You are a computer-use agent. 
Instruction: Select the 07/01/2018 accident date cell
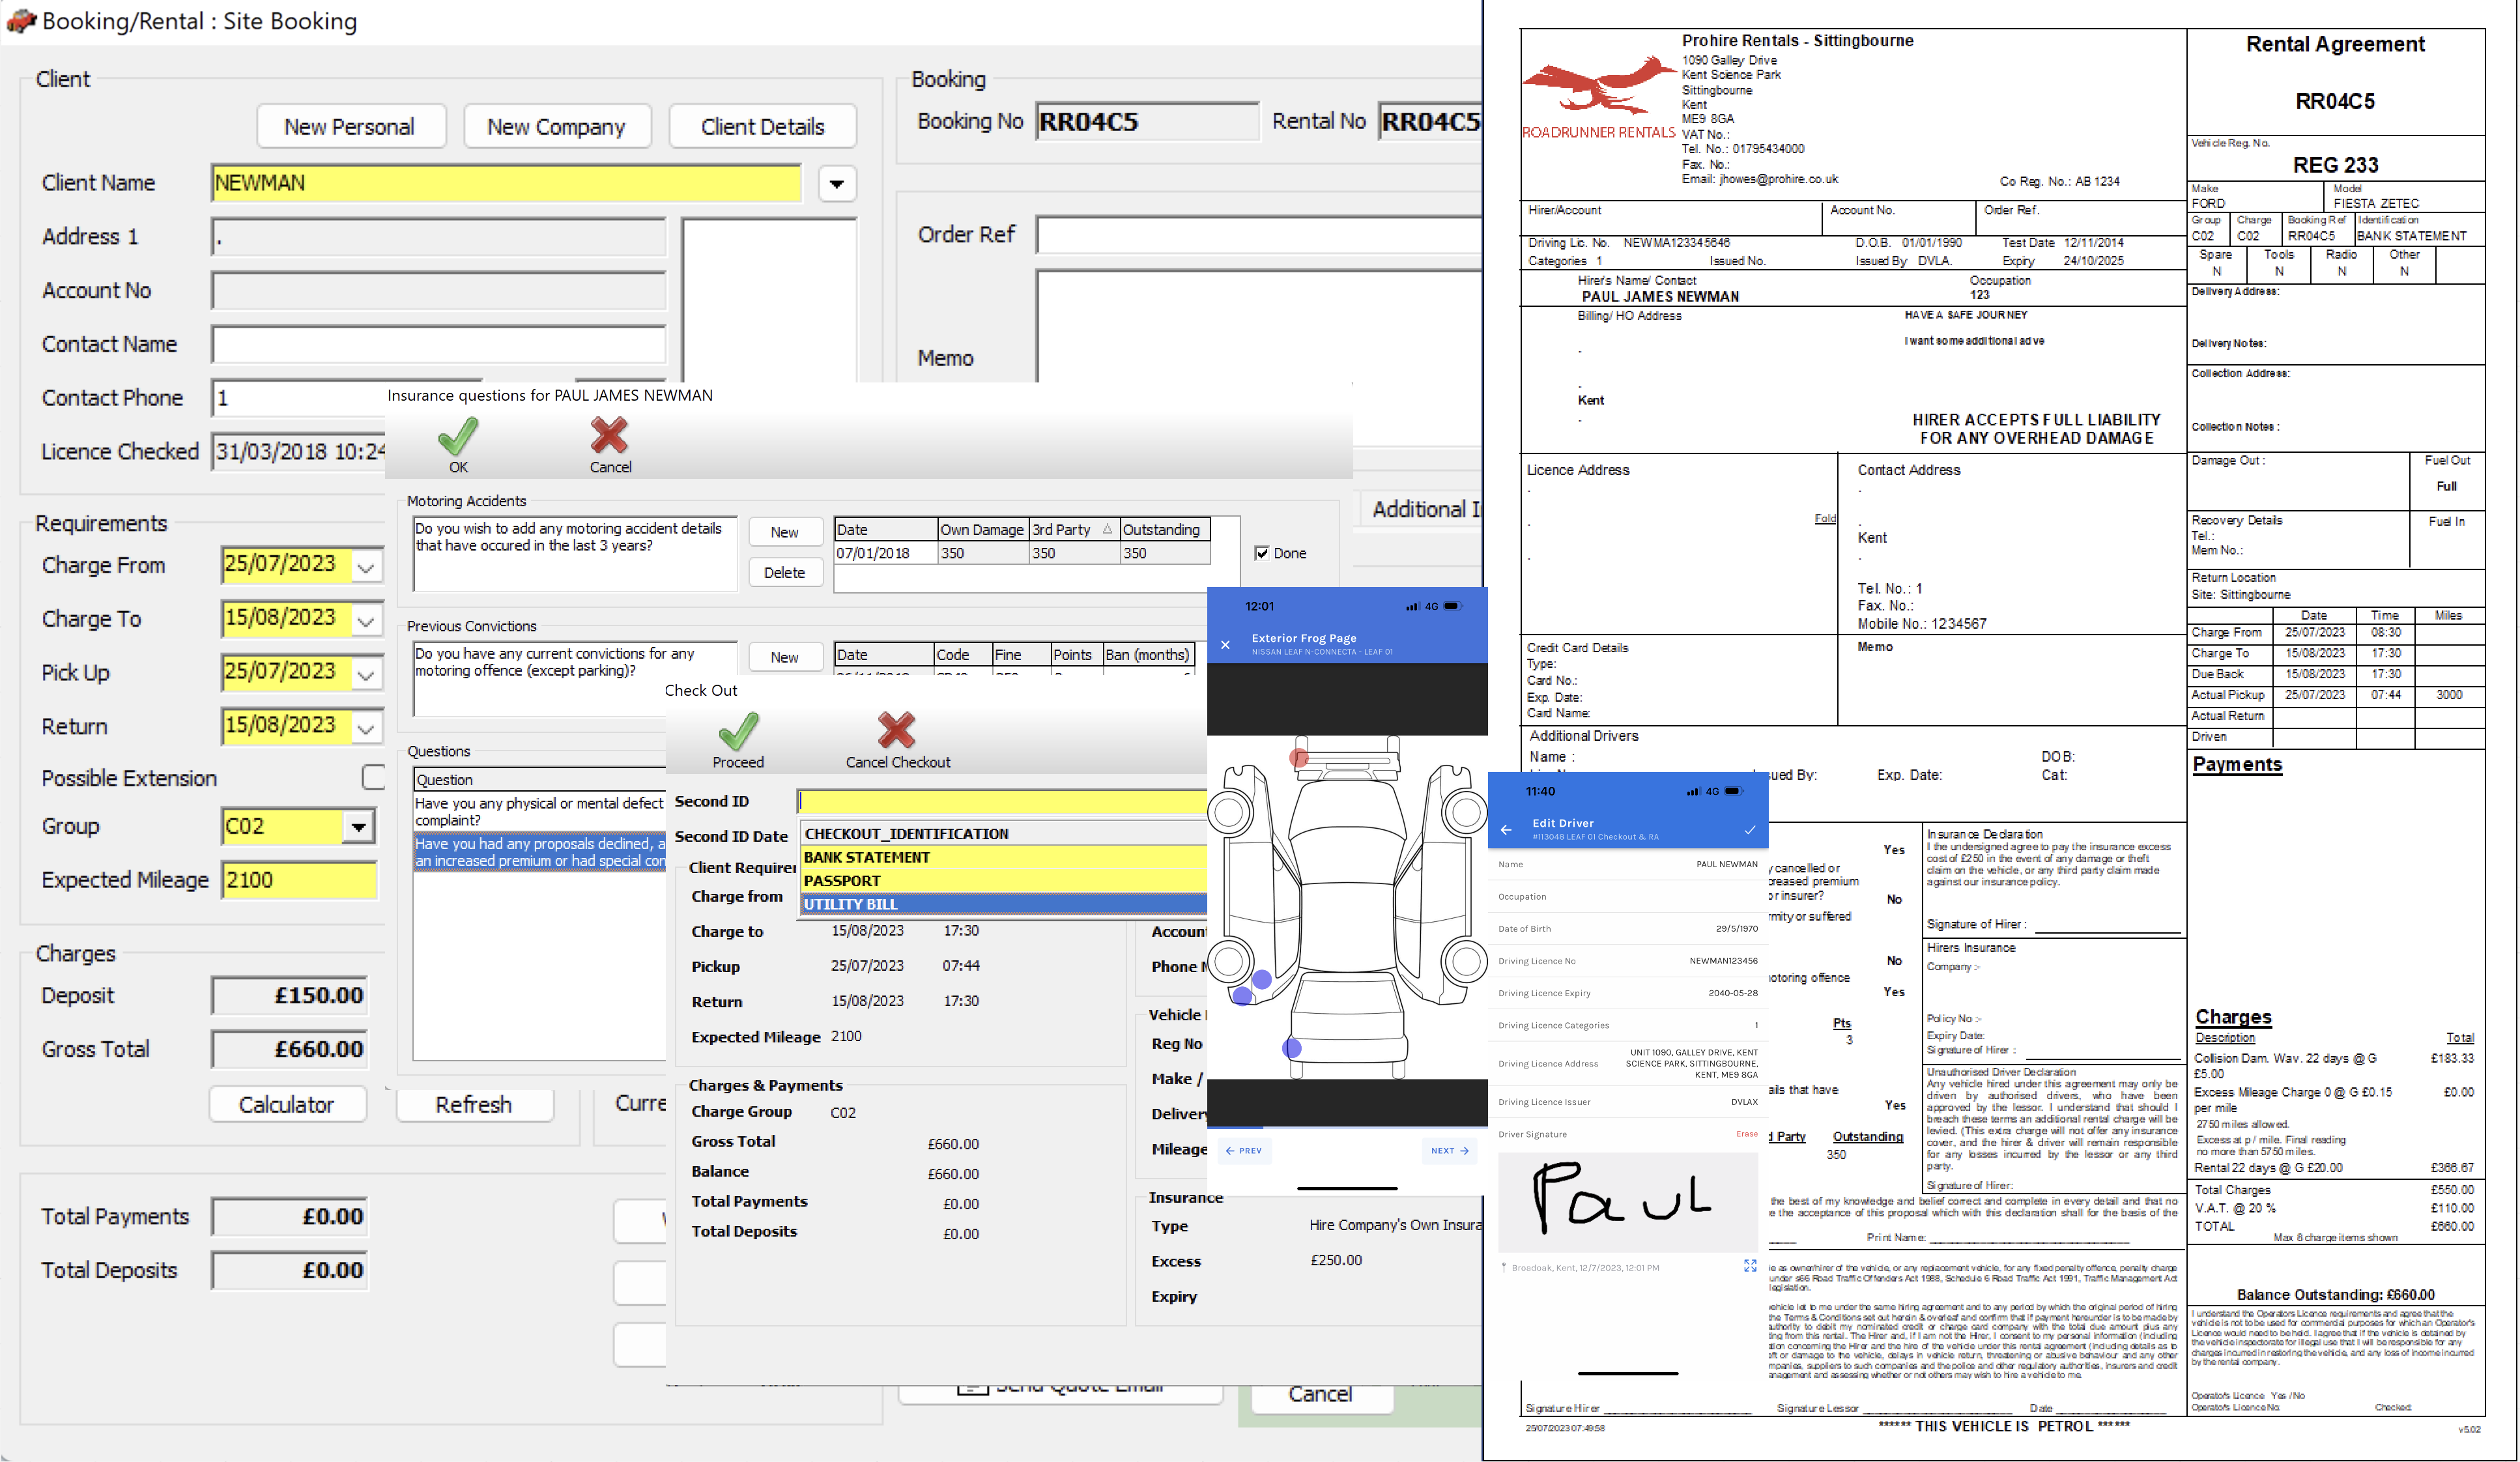pyautogui.click(x=885, y=553)
